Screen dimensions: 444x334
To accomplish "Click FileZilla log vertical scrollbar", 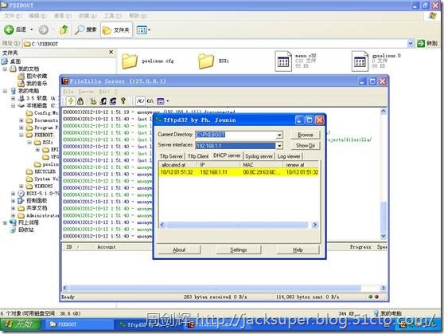I will coord(383,174).
